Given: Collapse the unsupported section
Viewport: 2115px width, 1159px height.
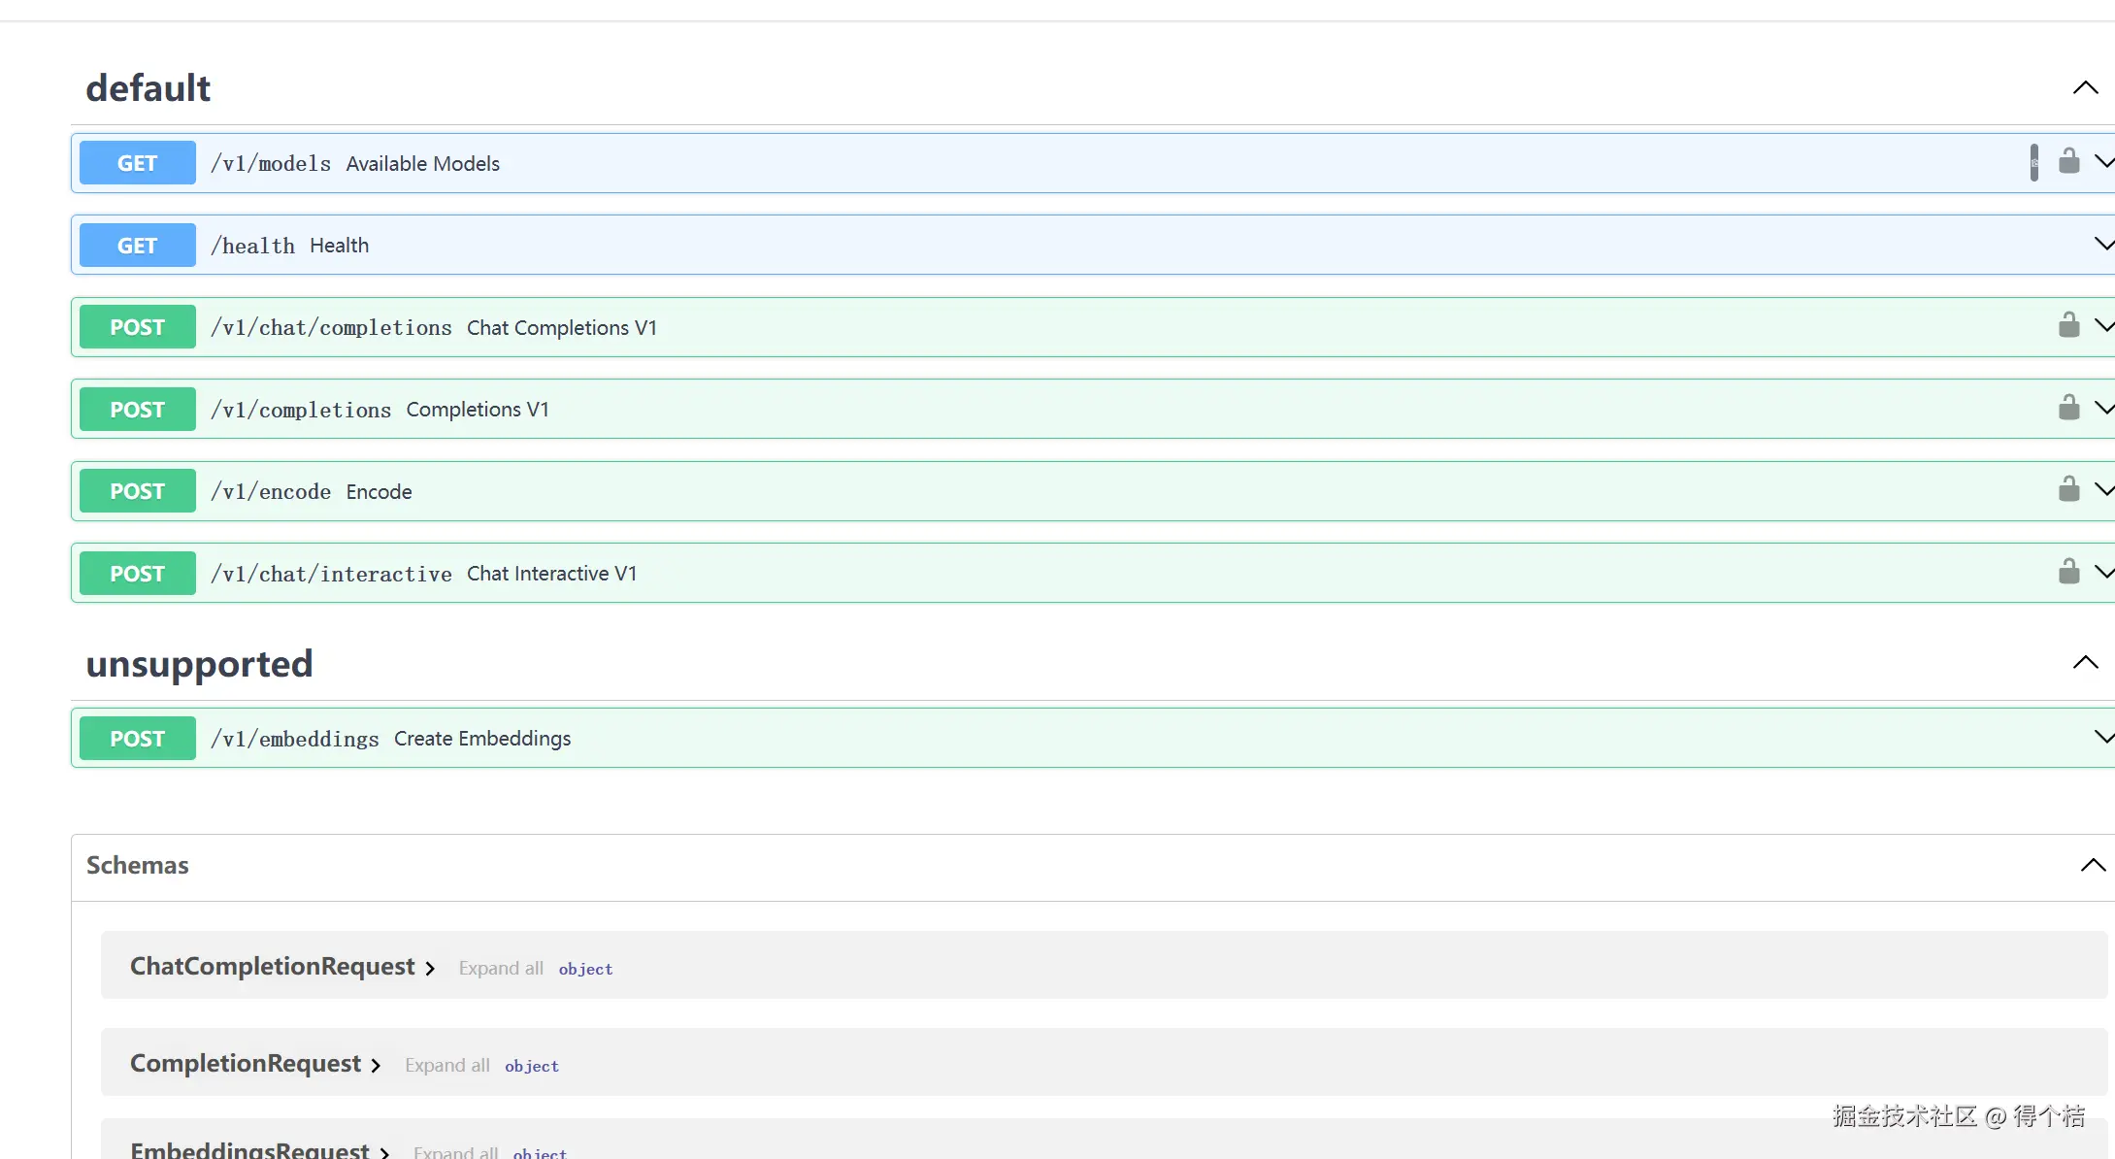Looking at the screenshot, I should coord(2085,663).
